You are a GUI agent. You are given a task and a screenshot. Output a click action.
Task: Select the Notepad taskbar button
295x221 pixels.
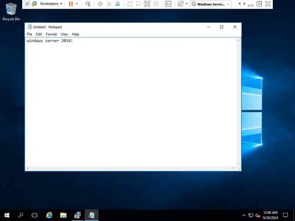[x=91, y=215]
